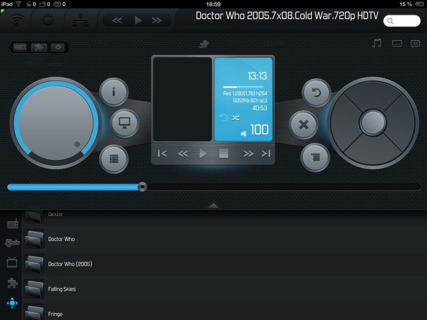Open the Doctor Who folder
427x320 pixels.
(225, 239)
